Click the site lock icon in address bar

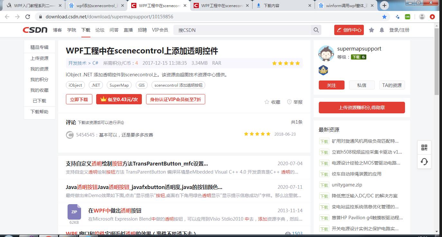tap(41, 17)
